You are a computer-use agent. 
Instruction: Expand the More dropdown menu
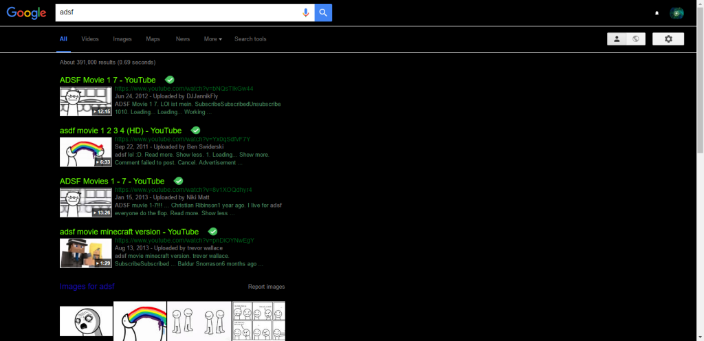click(x=213, y=39)
